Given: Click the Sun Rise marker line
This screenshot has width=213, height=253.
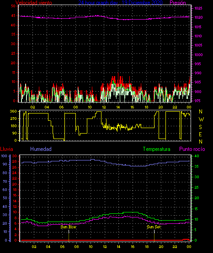Looking at the screenshot, I should coord(69,235).
